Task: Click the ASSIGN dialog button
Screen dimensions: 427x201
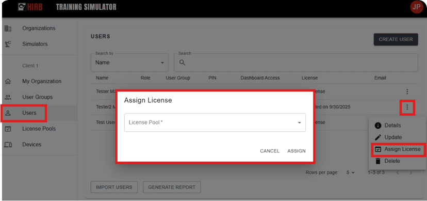Action: [x=297, y=151]
